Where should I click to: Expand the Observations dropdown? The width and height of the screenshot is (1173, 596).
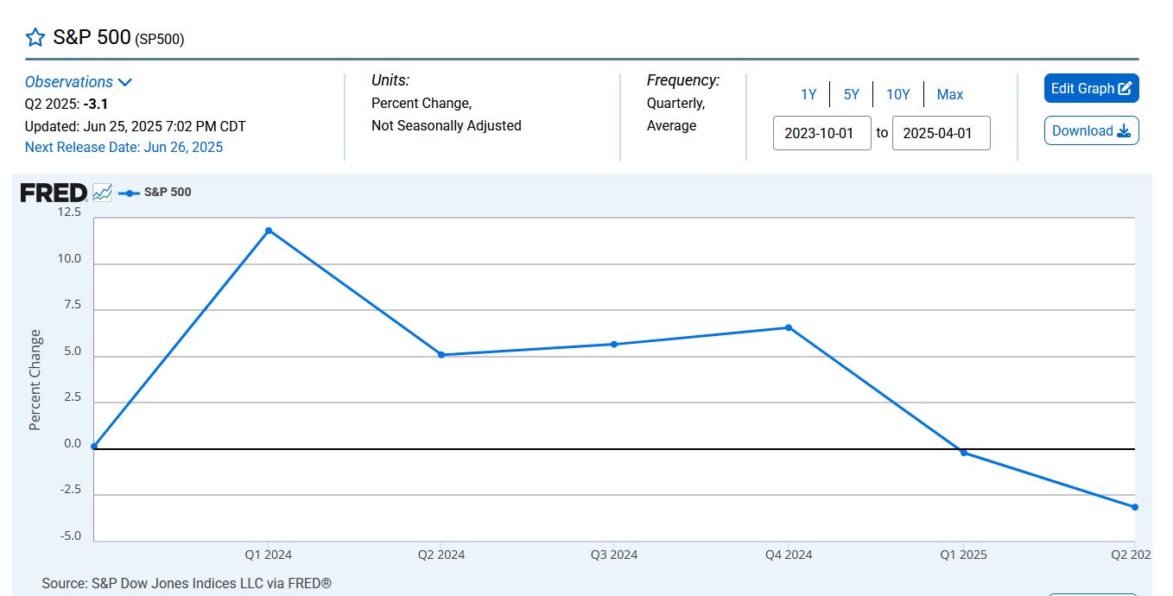tap(79, 82)
